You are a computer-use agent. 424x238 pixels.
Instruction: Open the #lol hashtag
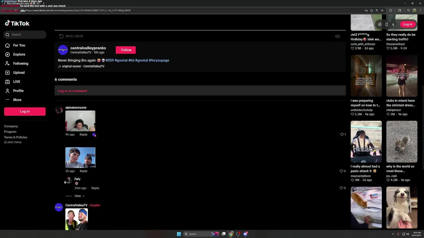click(131, 60)
